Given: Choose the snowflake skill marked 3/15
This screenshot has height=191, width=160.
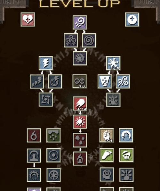Looking at the screenshot, I should tap(113, 63).
